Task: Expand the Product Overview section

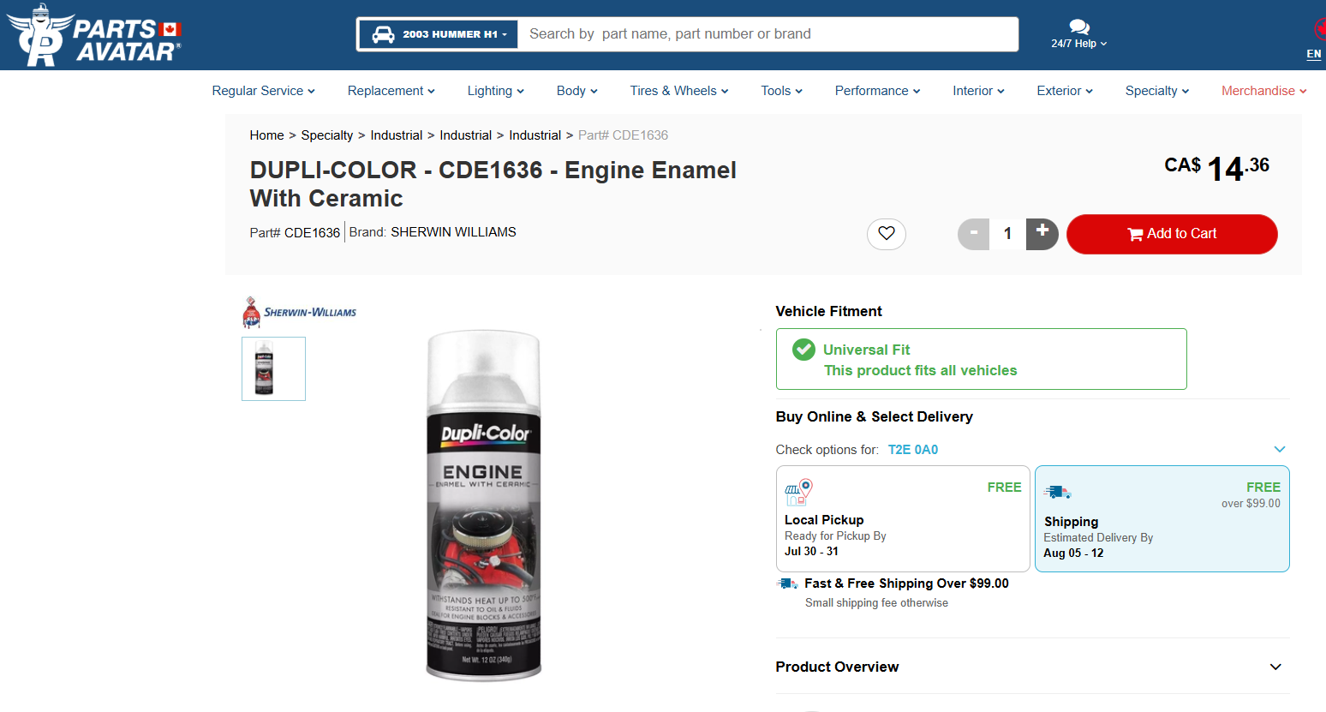Action: (x=1275, y=667)
